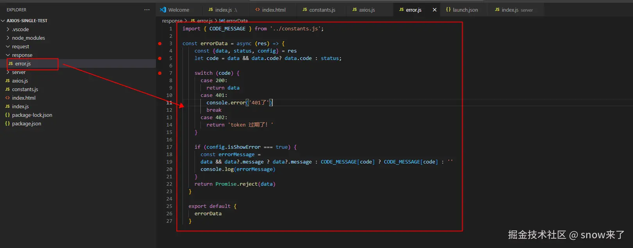Click the braces icon of package.json

point(7,123)
